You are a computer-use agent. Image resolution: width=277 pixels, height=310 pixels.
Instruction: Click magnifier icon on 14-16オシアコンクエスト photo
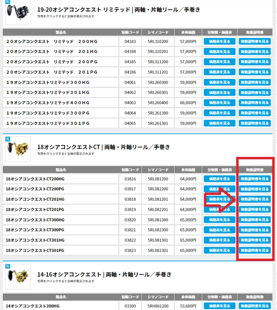pos(8,267)
